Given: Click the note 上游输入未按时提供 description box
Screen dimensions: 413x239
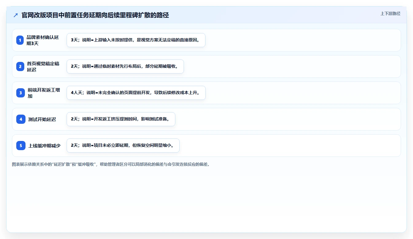Looking at the screenshot, I should [136, 40].
